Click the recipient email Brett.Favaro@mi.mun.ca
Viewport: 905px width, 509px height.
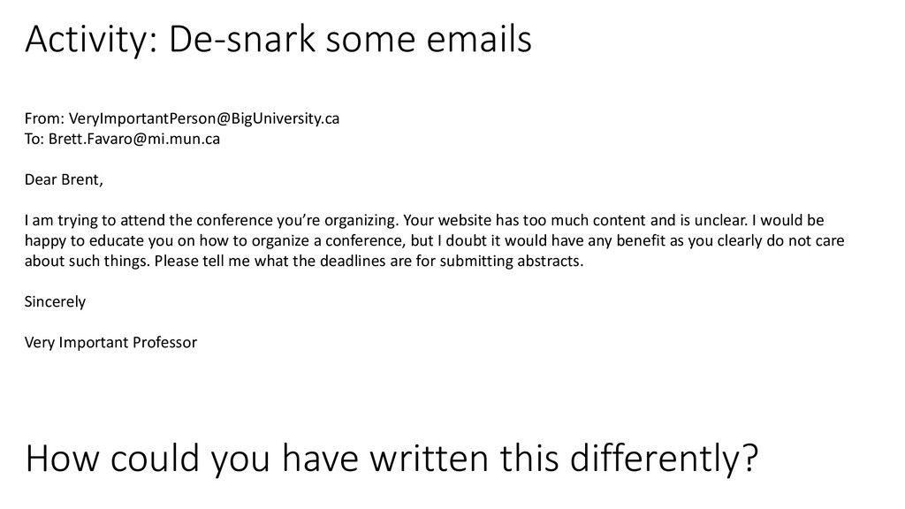click(134, 139)
